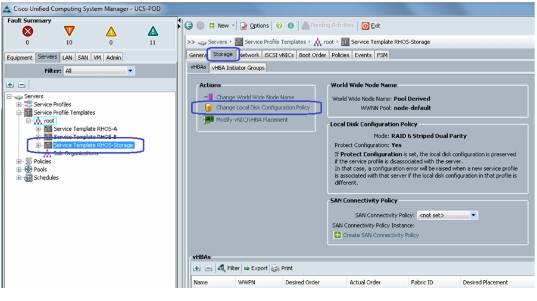Open the General tab

pyautogui.click(x=197, y=55)
